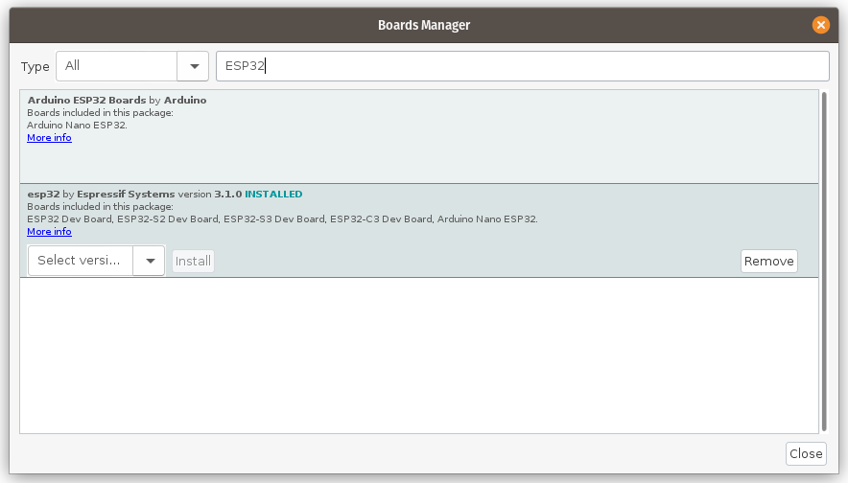
Task: Expand the Select version dropdown arrow
Action: [x=149, y=261]
